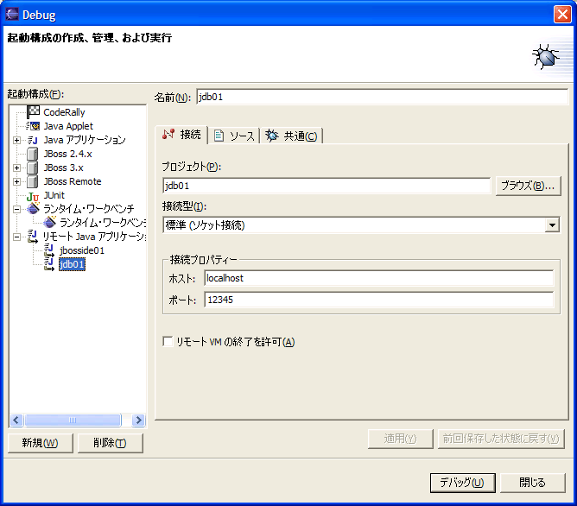This screenshot has width=577, height=506.
Task: Select JBoss 2.4.x tree entry
Action: [x=67, y=154]
